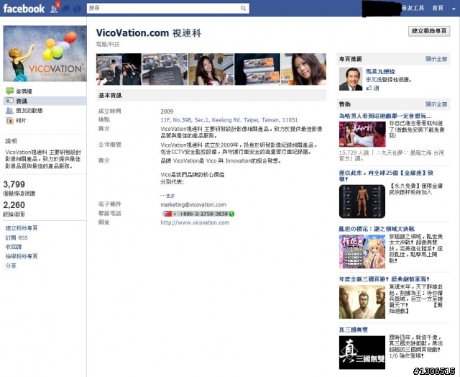Click the ad image of martial arts body figure
Viewport: 460px width, 377px height.
362,201
